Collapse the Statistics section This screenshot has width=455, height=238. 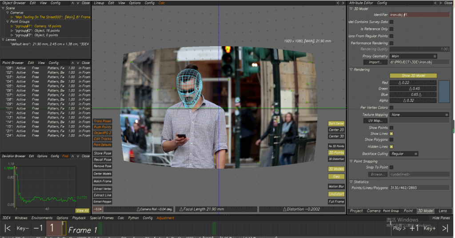(351, 182)
